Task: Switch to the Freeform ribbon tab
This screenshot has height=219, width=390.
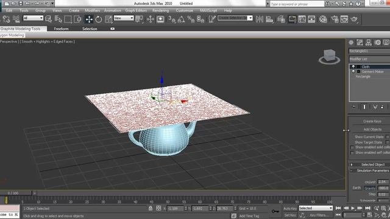Action: point(61,29)
